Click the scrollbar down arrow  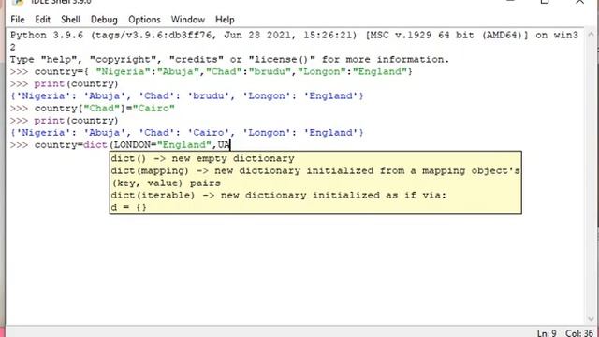591,318
